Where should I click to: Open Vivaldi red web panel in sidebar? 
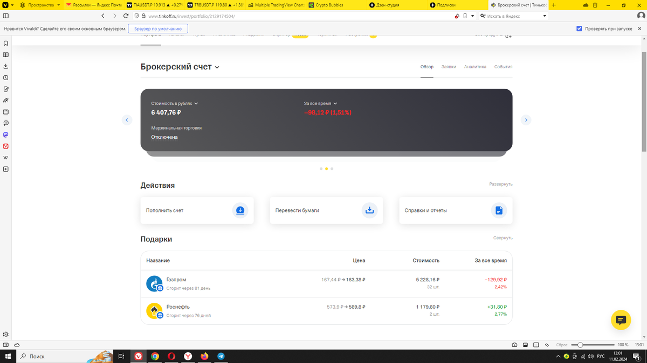[6, 146]
